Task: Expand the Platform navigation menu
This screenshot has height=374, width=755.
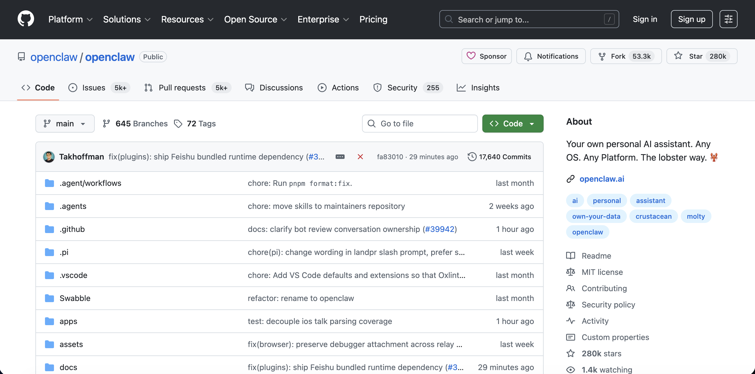Action: [x=70, y=19]
